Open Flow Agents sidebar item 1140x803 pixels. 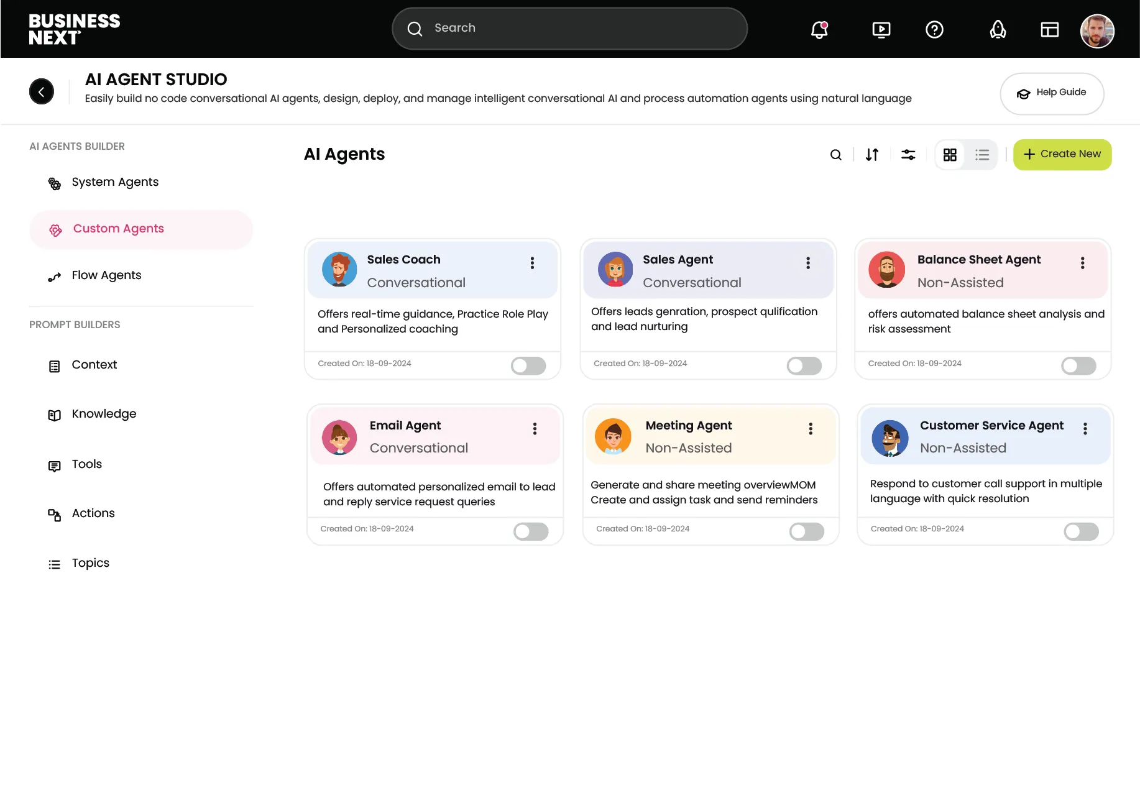click(x=106, y=275)
